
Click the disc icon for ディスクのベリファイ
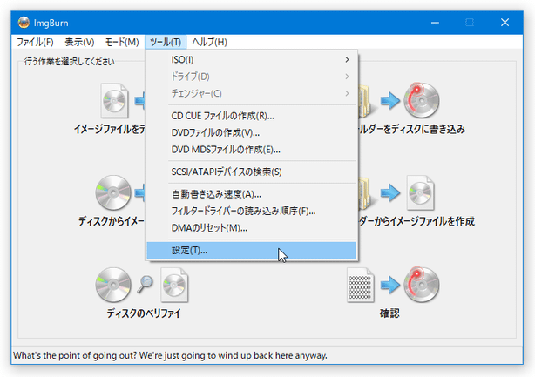113,285
